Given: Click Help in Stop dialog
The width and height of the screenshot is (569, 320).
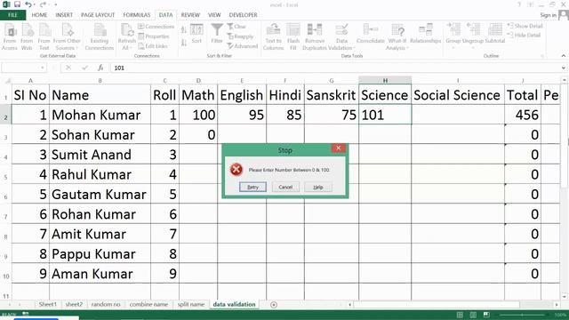Looking at the screenshot, I should (x=318, y=188).
